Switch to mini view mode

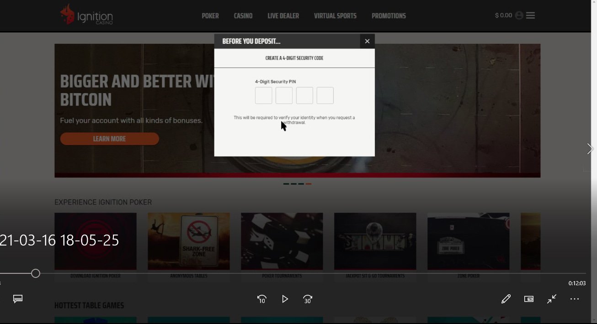(x=529, y=299)
